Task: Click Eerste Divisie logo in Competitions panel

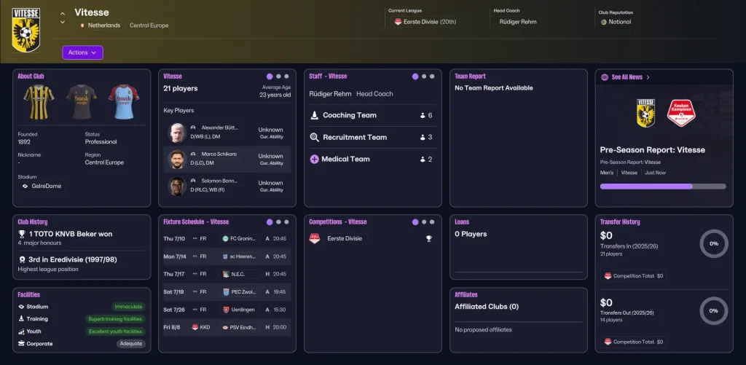Action: click(x=315, y=238)
